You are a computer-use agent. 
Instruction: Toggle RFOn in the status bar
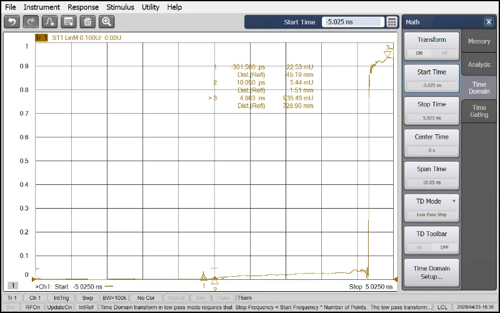[32, 307]
